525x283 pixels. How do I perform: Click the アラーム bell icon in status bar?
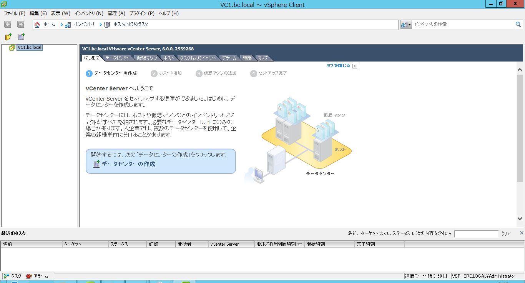pos(29,276)
